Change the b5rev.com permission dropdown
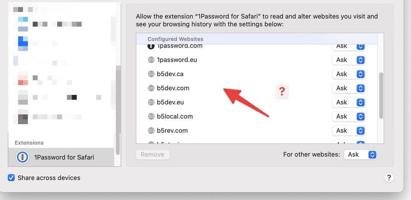This screenshot has height=200, width=411. (x=348, y=131)
